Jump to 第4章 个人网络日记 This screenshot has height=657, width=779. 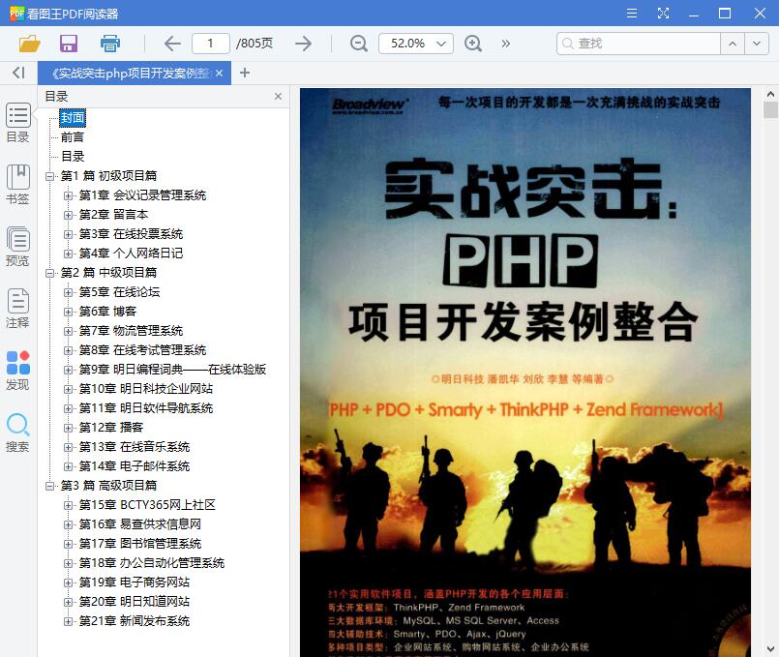(x=131, y=254)
